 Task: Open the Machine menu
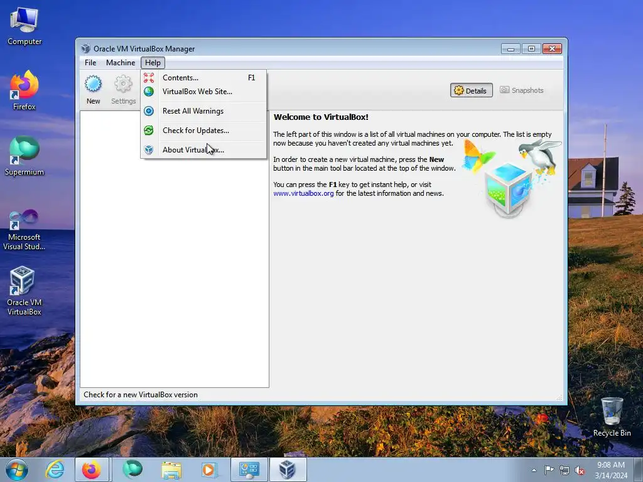coord(121,63)
